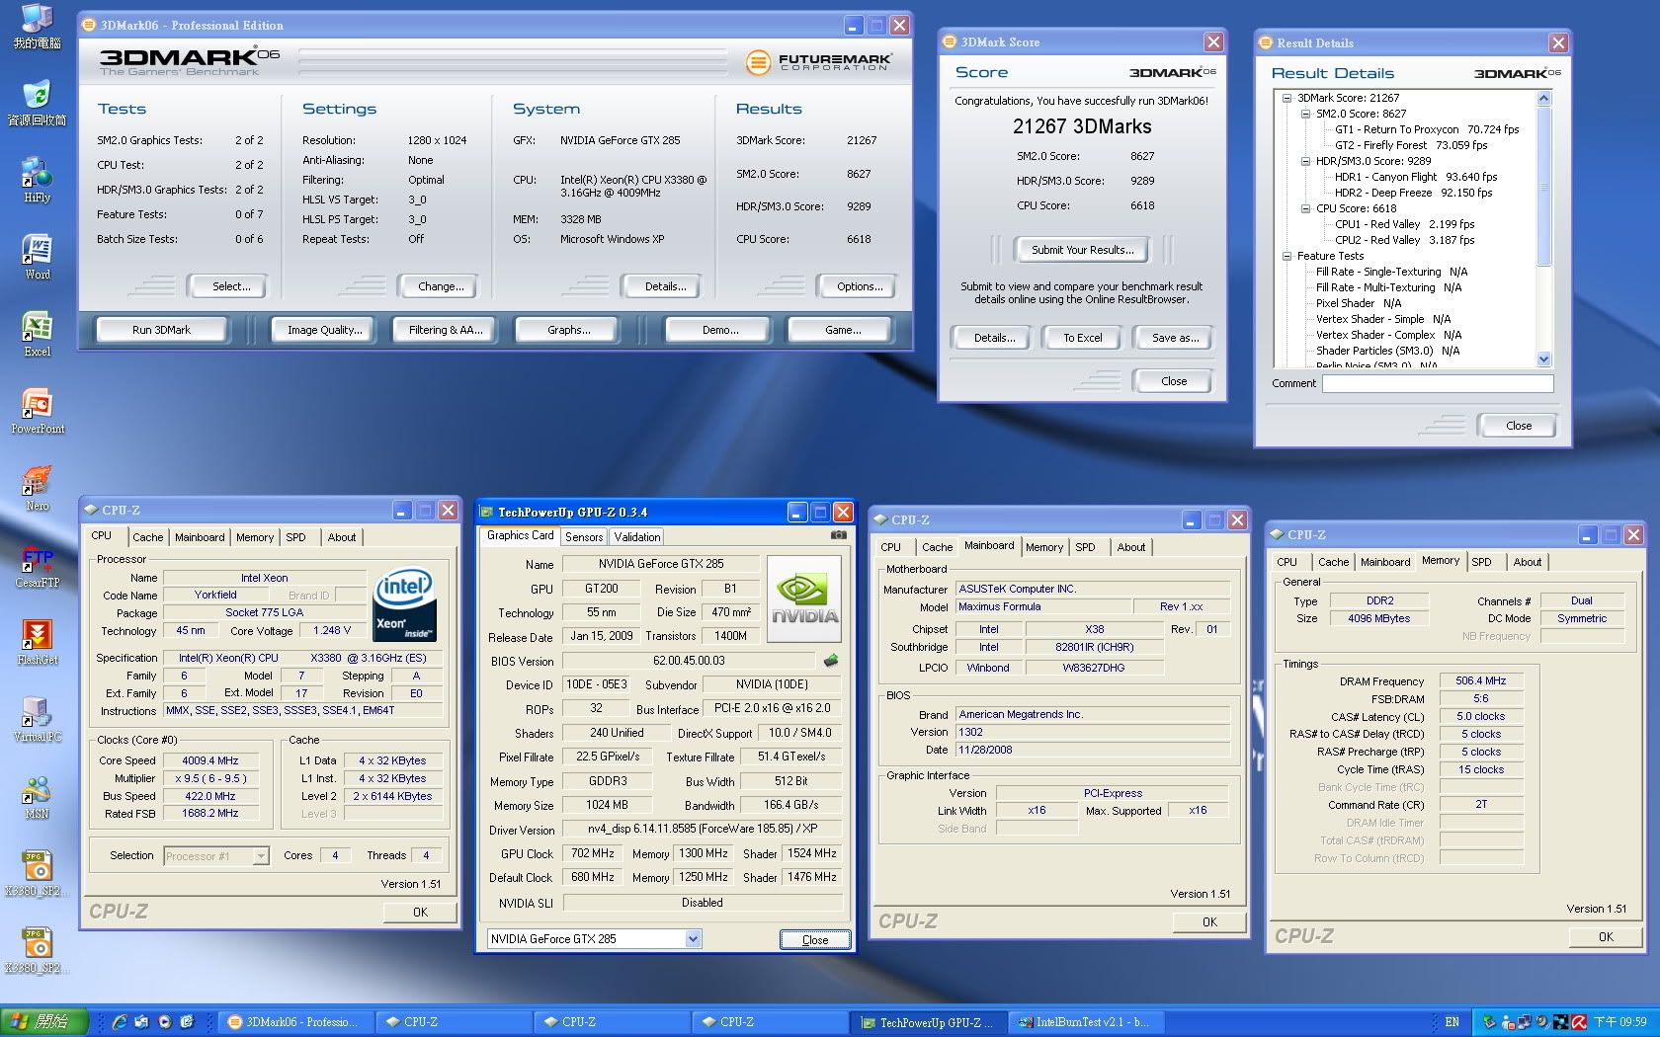Click the Close button in GPU-Z
Viewport: 1660px width, 1037px height.
[815, 939]
